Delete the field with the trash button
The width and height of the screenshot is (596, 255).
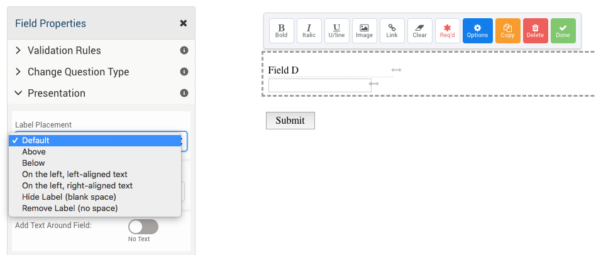pos(536,31)
